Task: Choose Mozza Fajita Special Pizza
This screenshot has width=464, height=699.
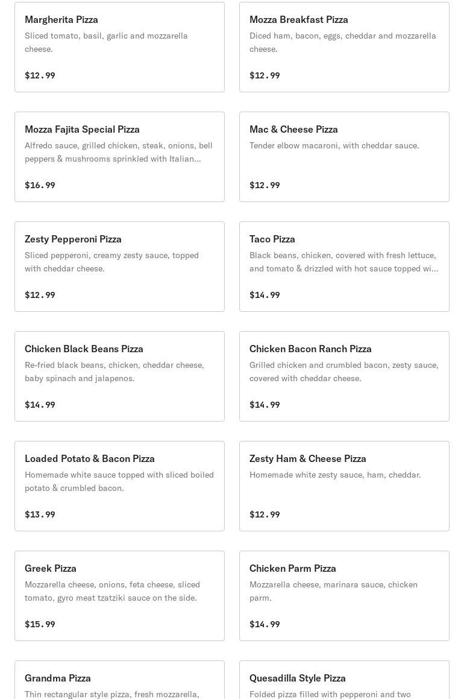Action: click(x=119, y=157)
